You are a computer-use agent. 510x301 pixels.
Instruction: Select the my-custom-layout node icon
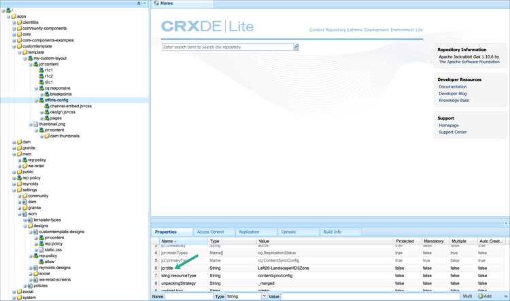tap(30, 58)
